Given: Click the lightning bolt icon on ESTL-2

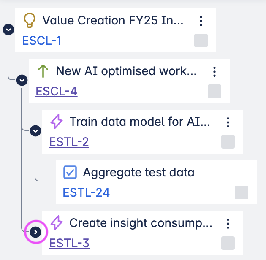Looking at the screenshot, I should coord(56,122).
